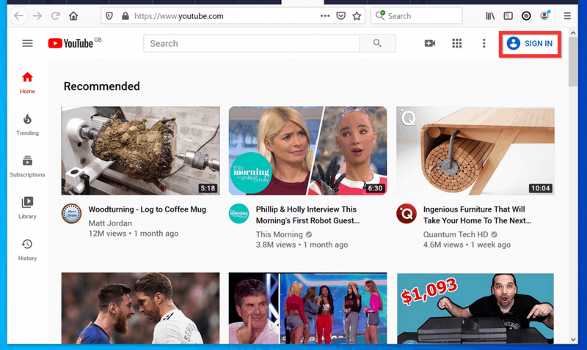The width and height of the screenshot is (587, 350).
Task: Open Firefox hamburger application menu
Action: pyautogui.click(x=567, y=16)
